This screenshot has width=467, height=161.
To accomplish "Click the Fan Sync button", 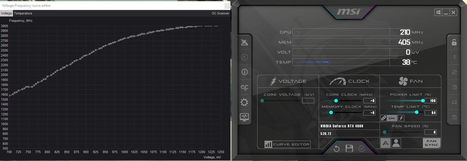I will 432,143.
